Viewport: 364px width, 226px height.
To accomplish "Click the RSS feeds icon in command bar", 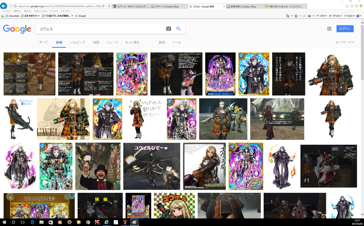I will (296, 16).
